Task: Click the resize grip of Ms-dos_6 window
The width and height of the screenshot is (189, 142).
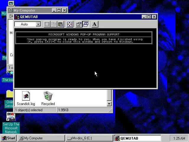Action: [110, 110]
